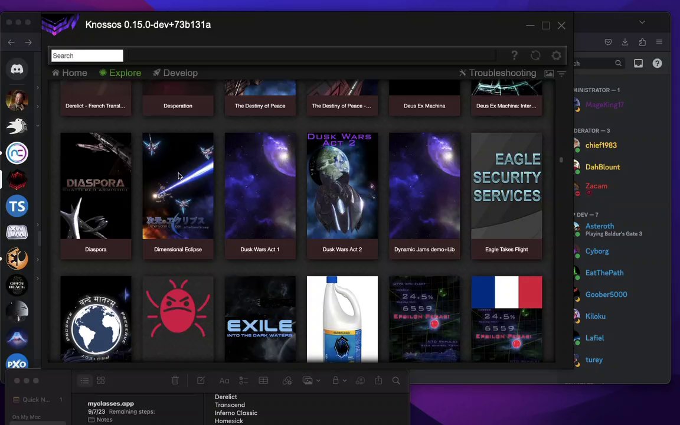Viewport: 680px width, 425px height.
Task: Open the Troubleshooting tab
Action: 498,73
